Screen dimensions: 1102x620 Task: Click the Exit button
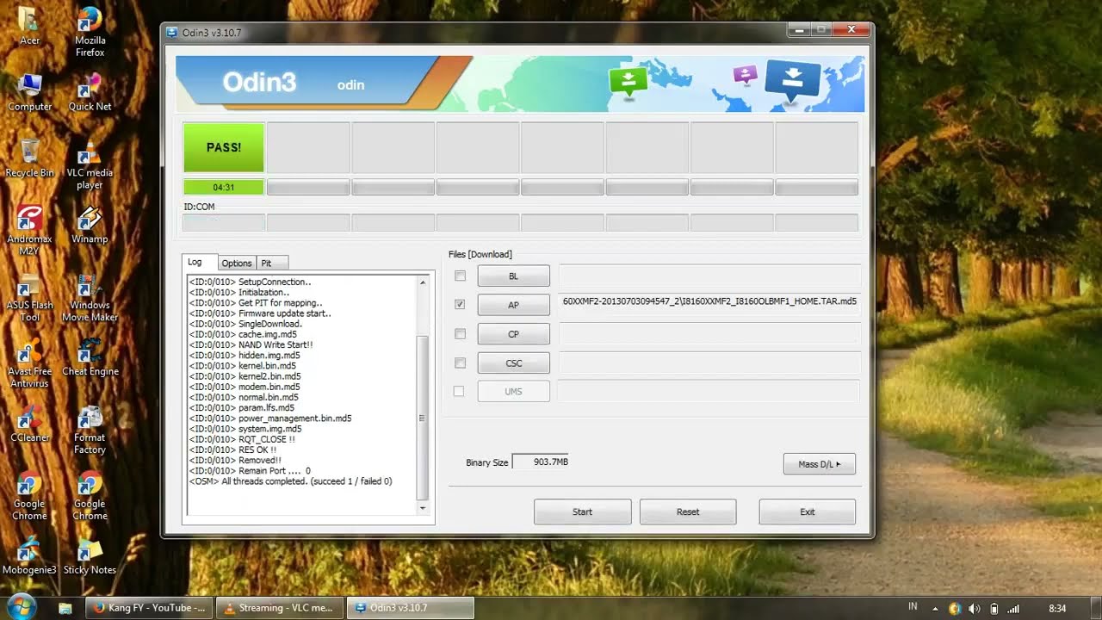(807, 512)
